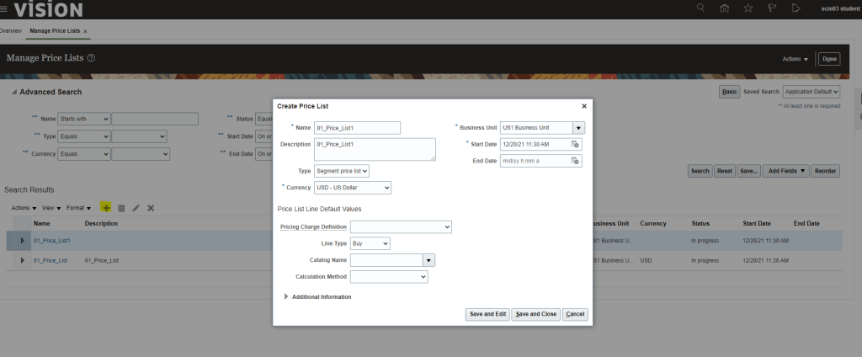Click the Start Date calendar icon
The height and width of the screenshot is (357, 862).
(x=575, y=144)
